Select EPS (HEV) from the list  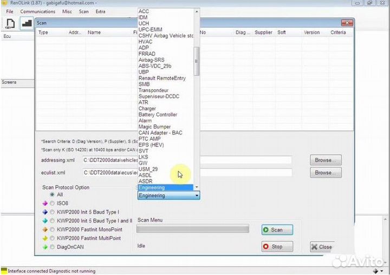coord(165,145)
